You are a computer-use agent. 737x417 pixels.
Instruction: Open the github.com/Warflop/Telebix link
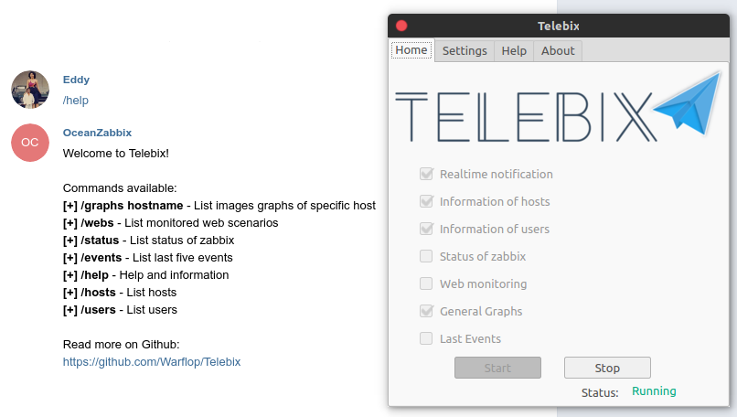point(152,362)
